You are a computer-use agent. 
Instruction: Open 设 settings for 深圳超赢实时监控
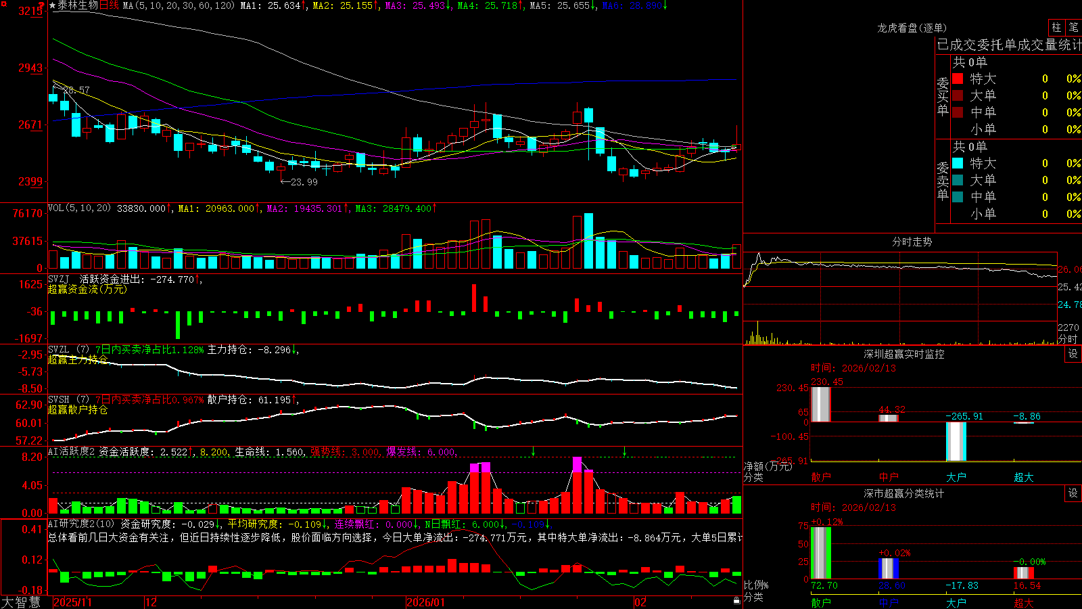point(1073,354)
